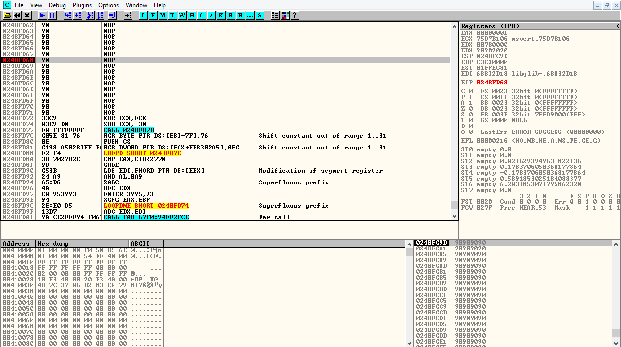621x347 pixels.
Task: Open Memory map with M button
Action: (163, 16)
